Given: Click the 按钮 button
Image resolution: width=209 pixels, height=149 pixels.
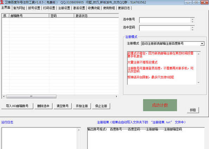Looking at the screenshot, I should click(x=193, y=110).
